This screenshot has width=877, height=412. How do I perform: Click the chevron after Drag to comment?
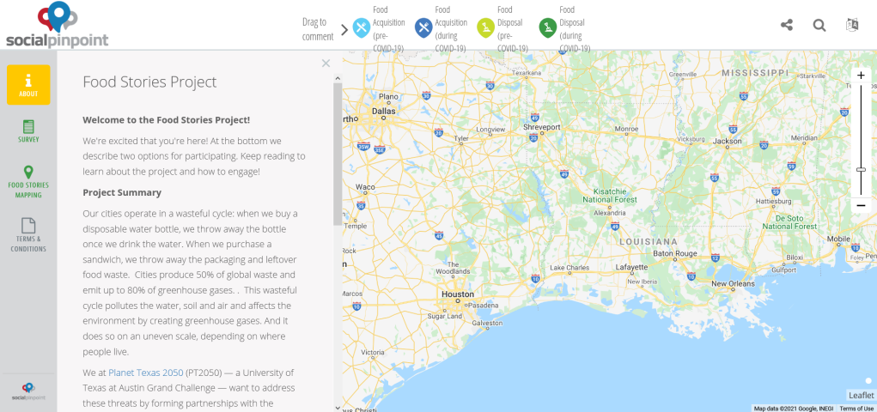344,29
